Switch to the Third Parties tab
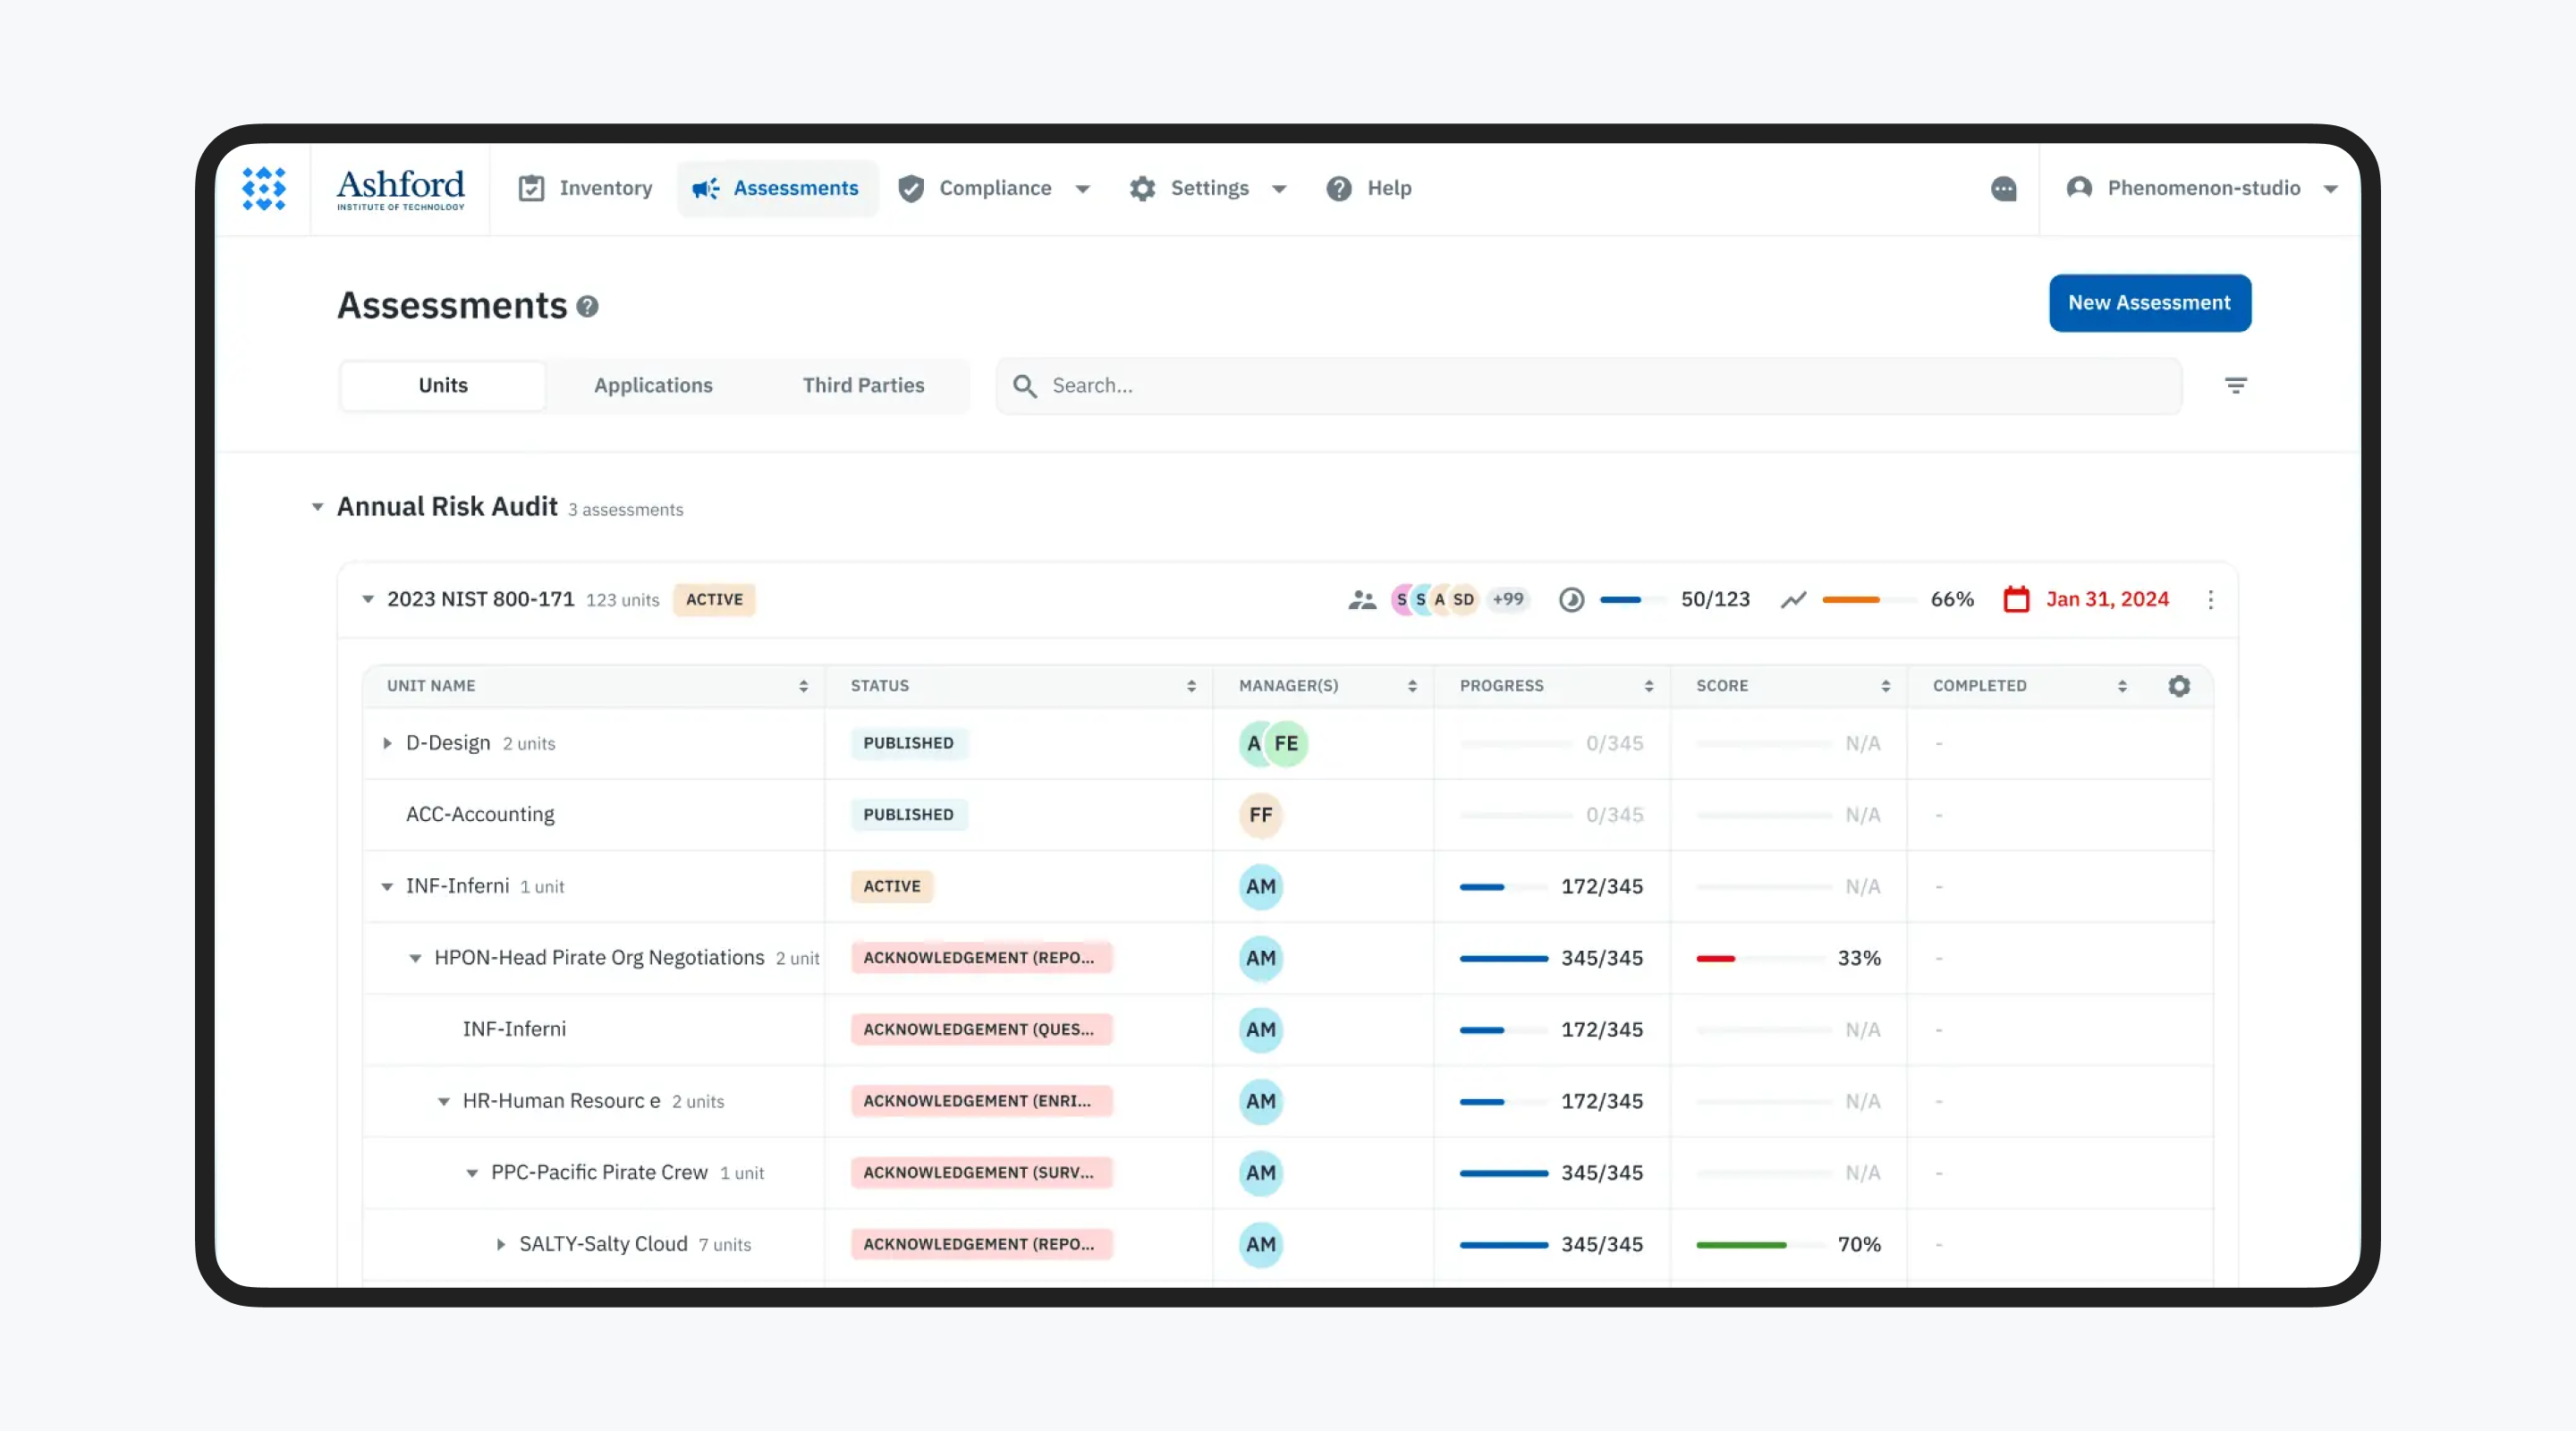2576x1431 pixels. [863, 385]
